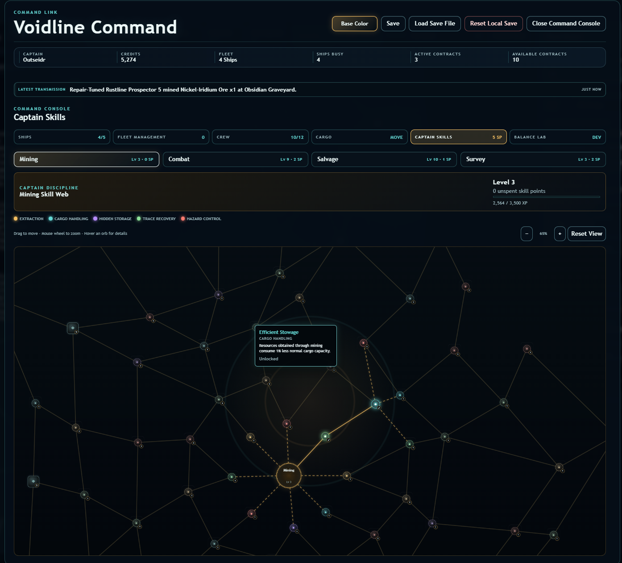The image size is (622, 563).
Task: Close Command Console
Action: 566,24
